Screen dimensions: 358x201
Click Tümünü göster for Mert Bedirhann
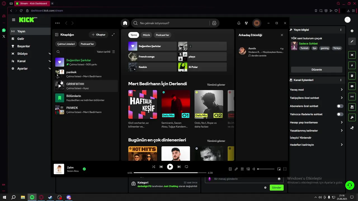point(216,85)
